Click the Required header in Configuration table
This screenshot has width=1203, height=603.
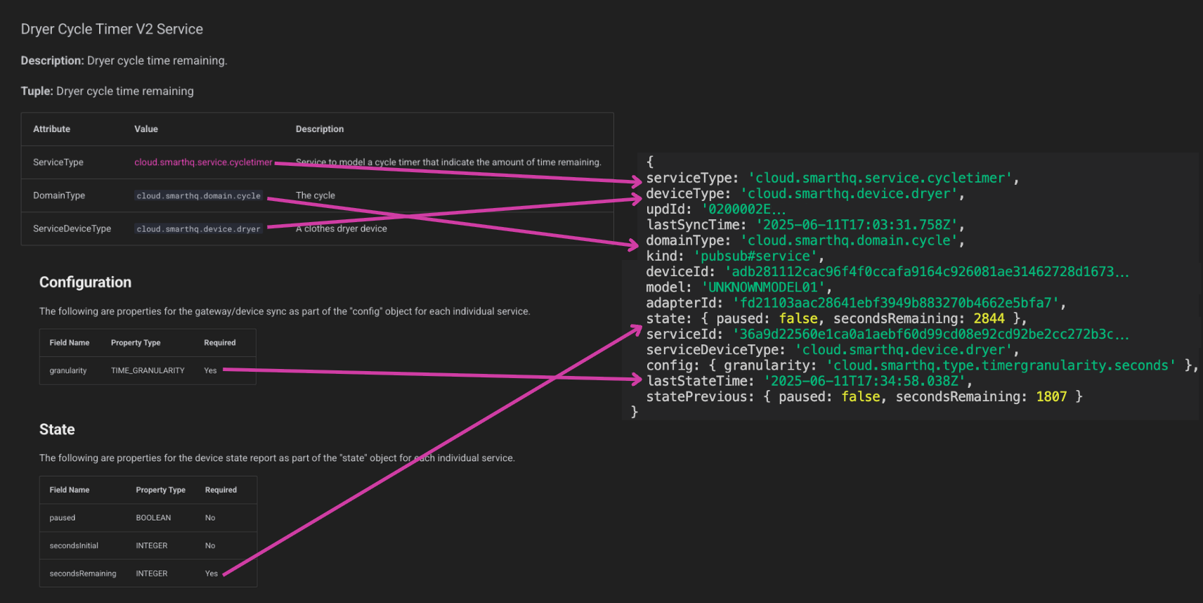(x=220, y=343)
